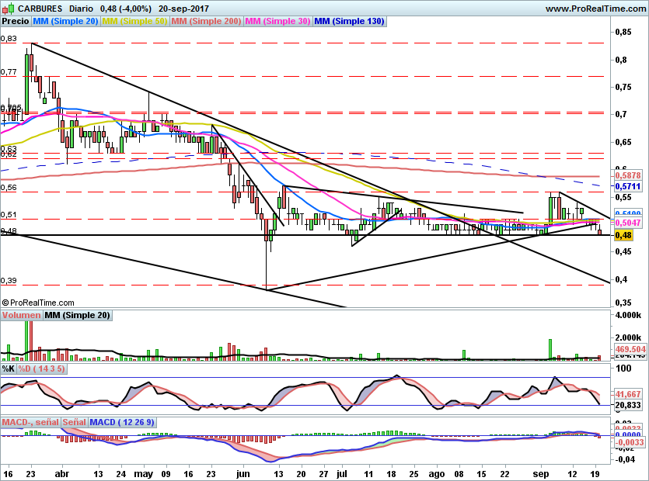Click the -0,0033 MACD value tag
This screenshot has width=649, height=481.
coord(630,443)
